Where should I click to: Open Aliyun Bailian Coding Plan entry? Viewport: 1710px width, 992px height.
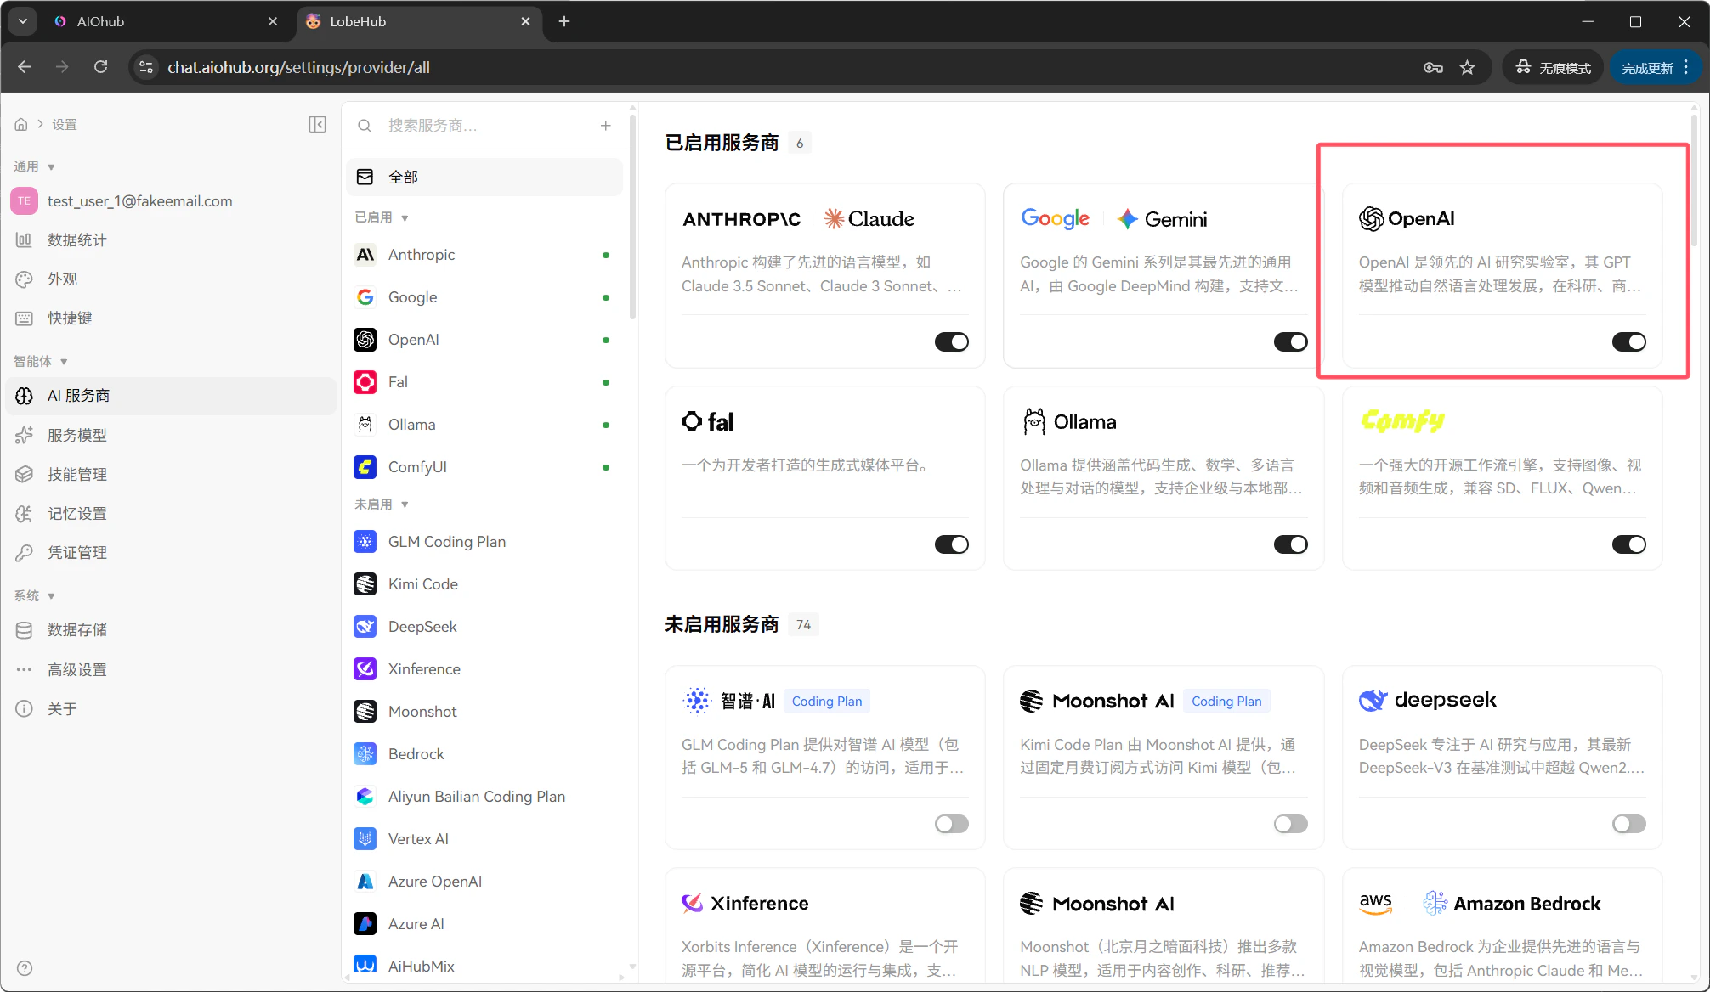point(484,797)
